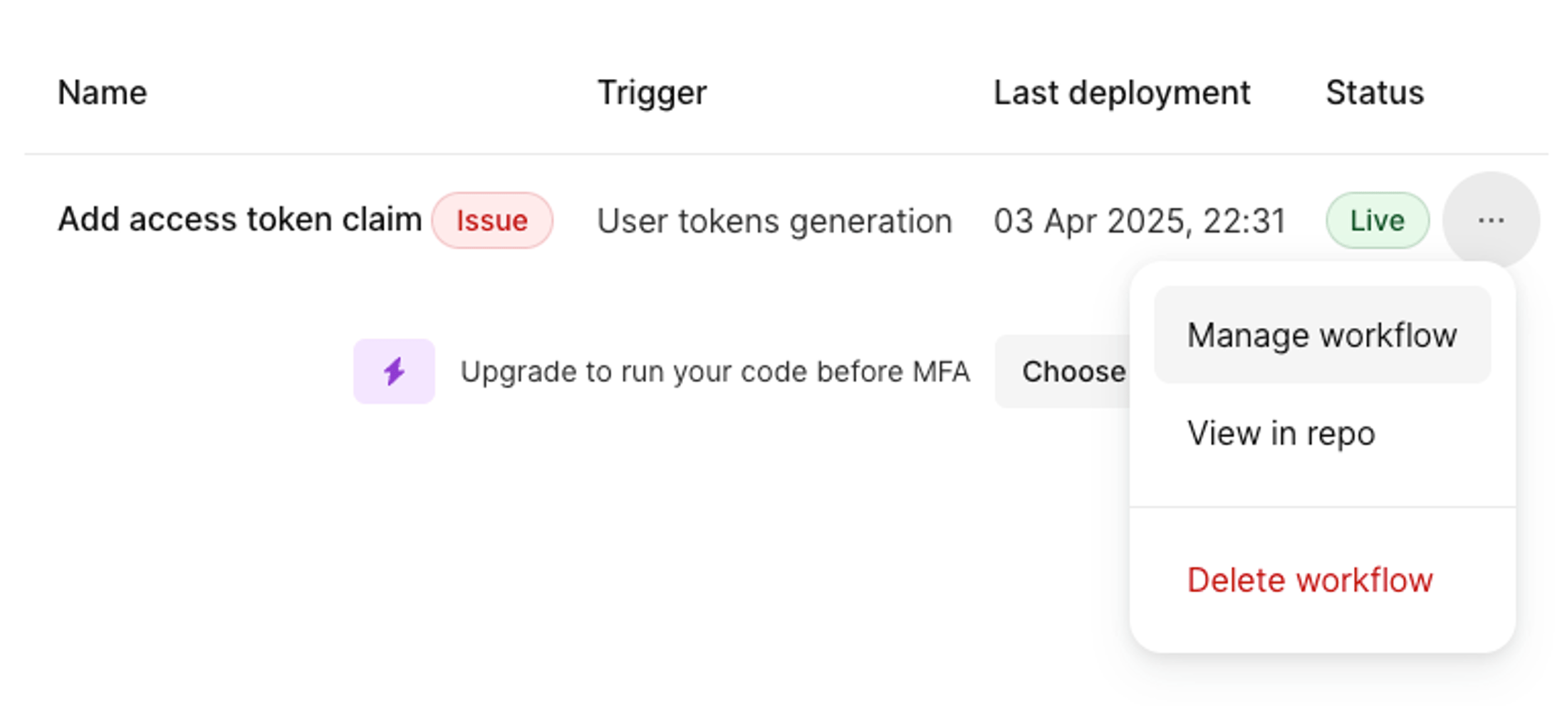This screenshot has width=1567, height=706.
Task: Click the green Live status badge
Action: [1377, 221]
